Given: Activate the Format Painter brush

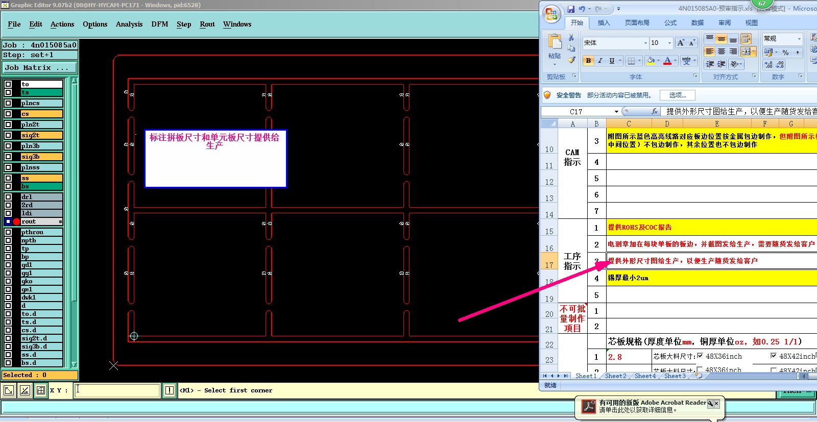Looking at the screenshot, I should (571, 60).
